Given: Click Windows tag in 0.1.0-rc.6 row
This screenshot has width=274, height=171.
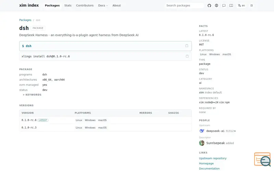Looking at the screenshot, I should click(90, 120).
